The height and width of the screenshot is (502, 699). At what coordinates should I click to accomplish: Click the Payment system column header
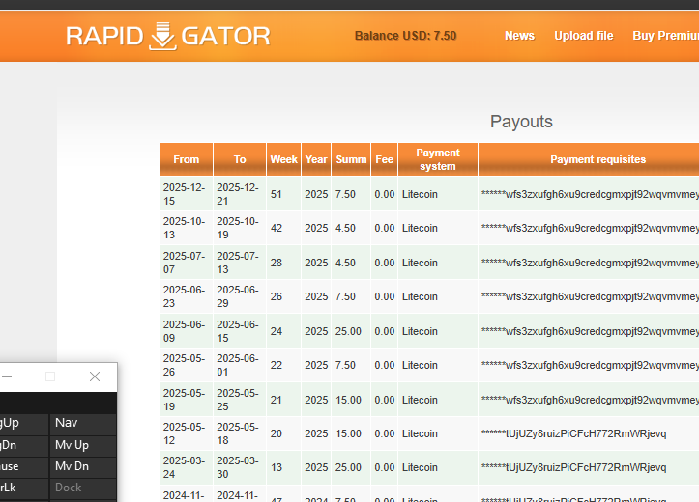click(437, 159)
